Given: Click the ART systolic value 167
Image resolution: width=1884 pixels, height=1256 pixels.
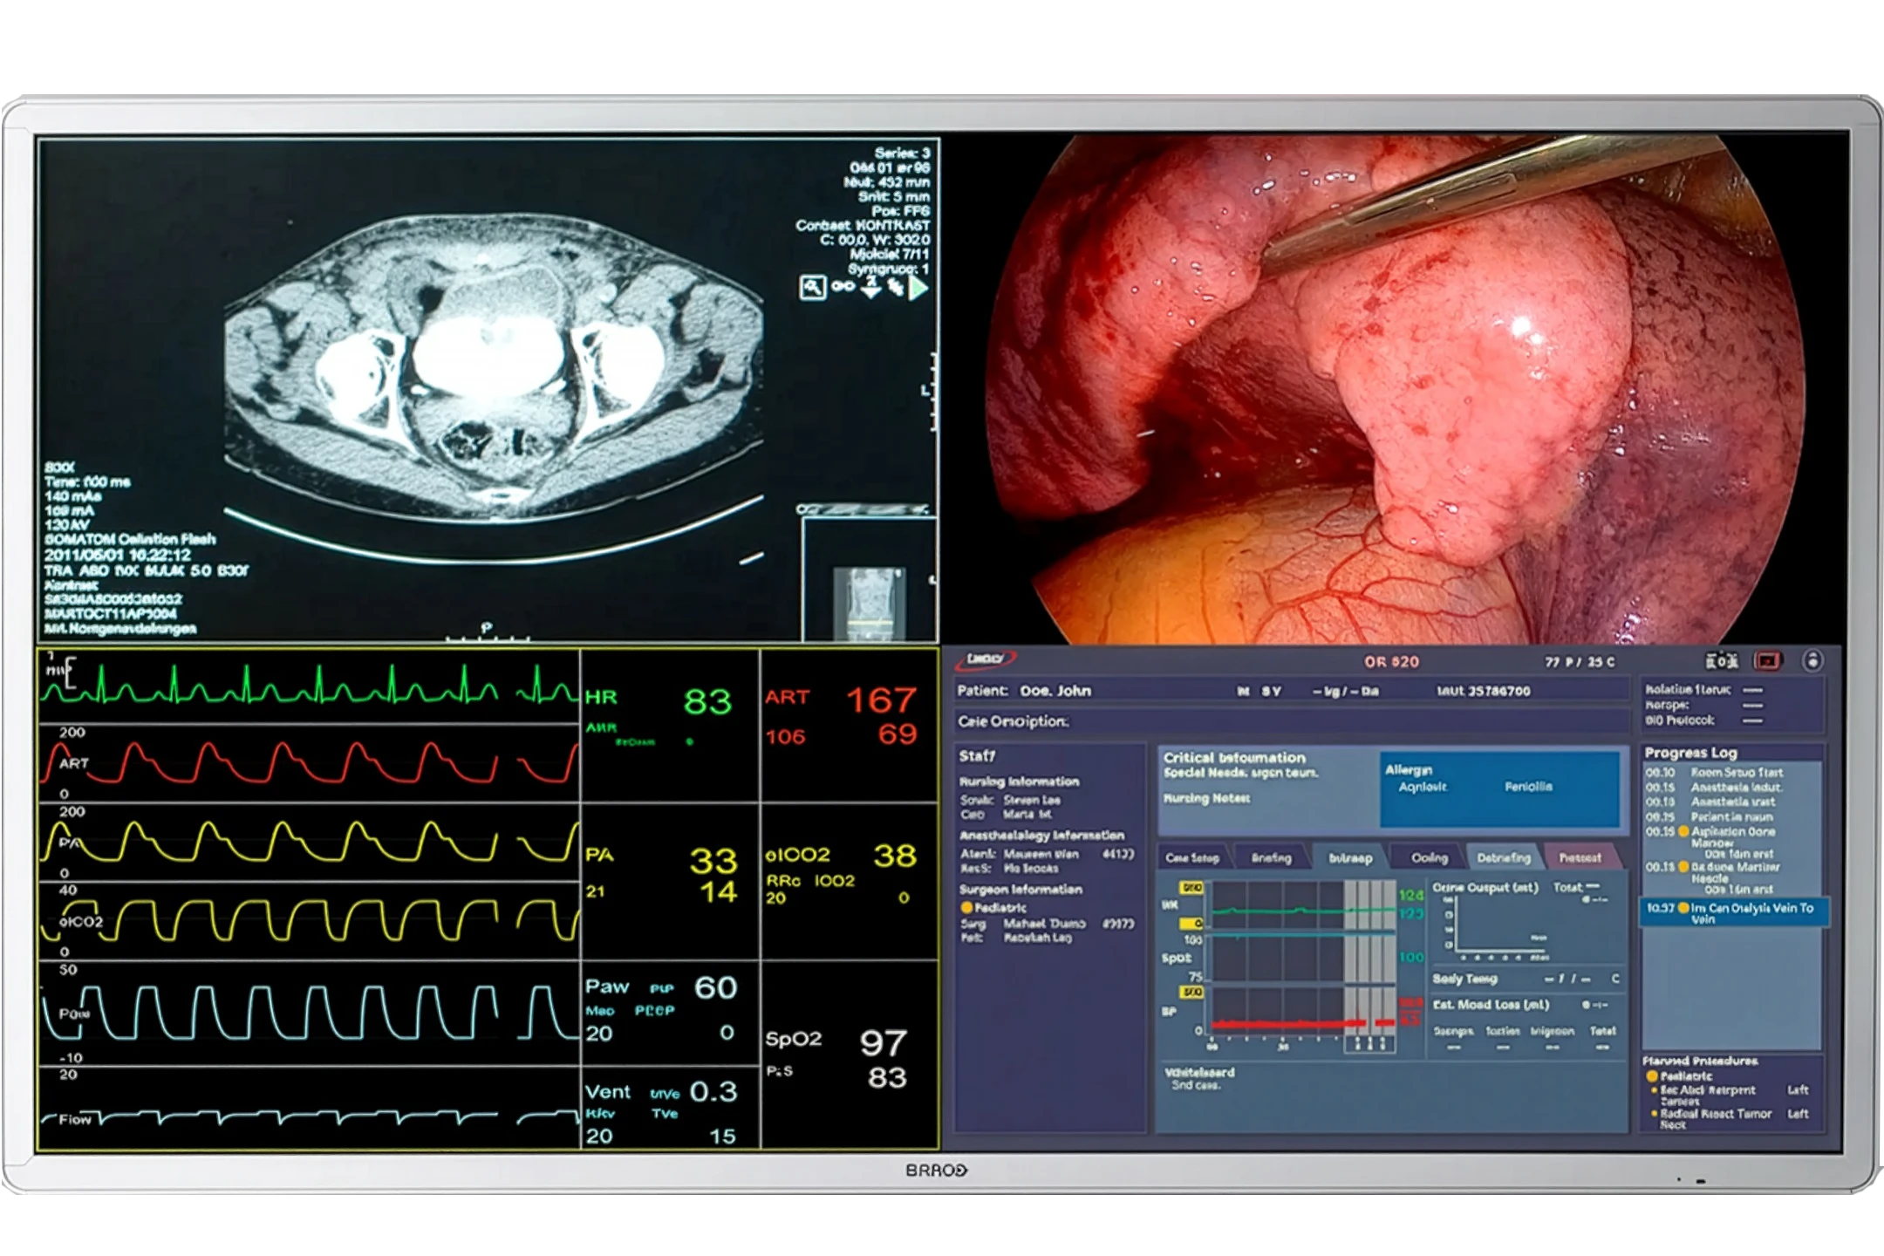Looking at the screenshot, I should point(882,700).
